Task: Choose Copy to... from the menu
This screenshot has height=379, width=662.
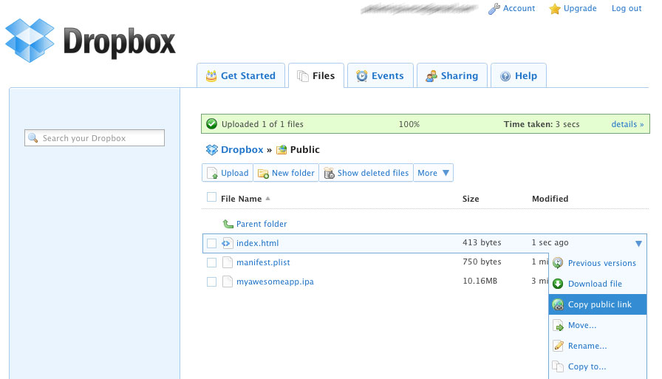Action: (x=598, y=366)
